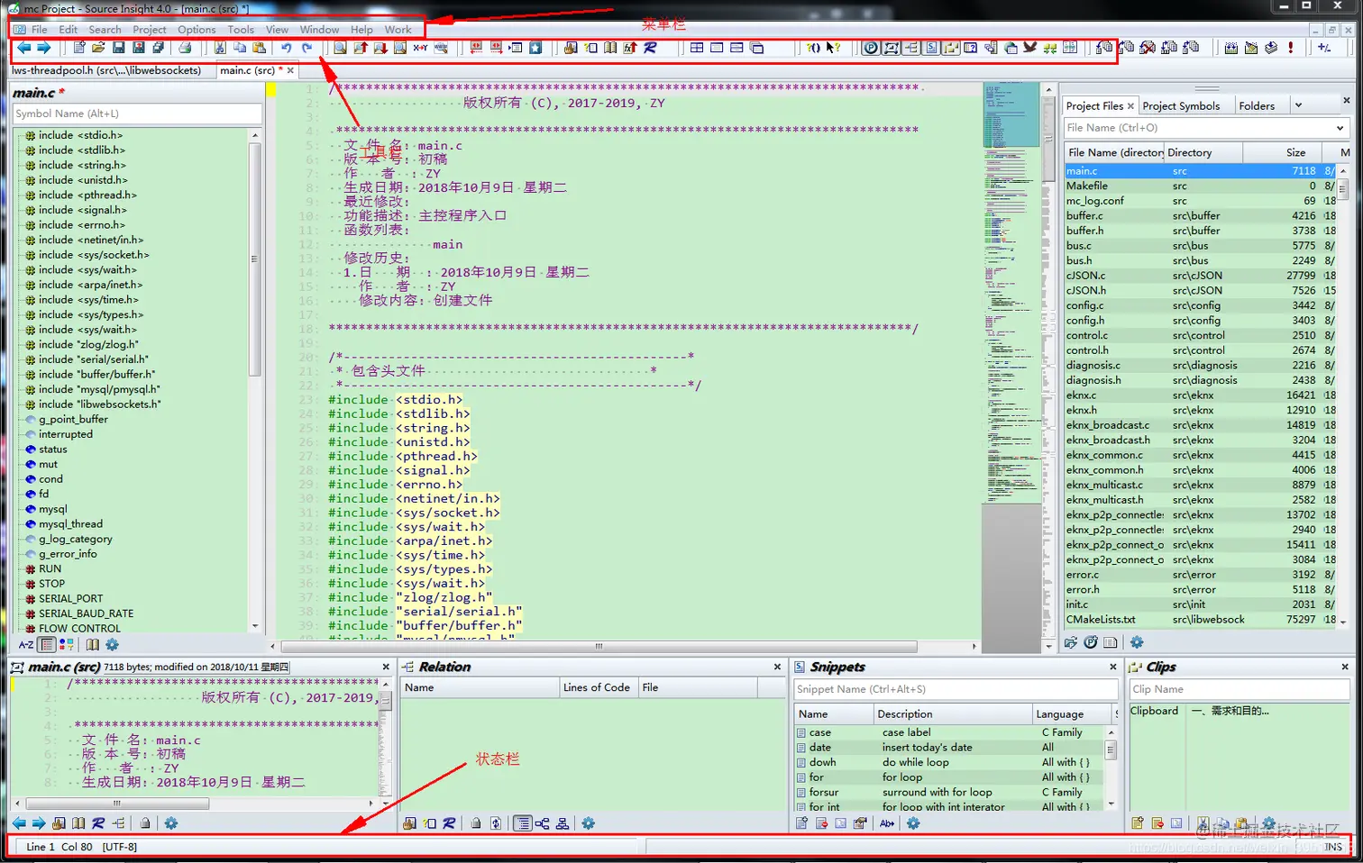Switch to the lws-threadpool.h tab
The height and width of the screenshot is (863, 1363).
(106, 70)
